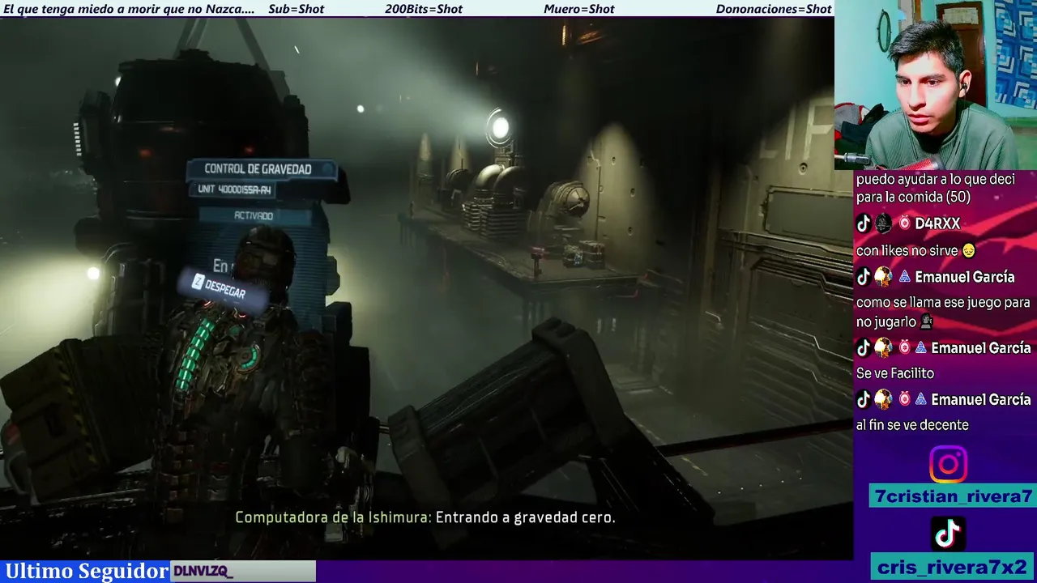The image size is (1037, 583).
Task: Click Emanuel García name above 'Se ve Facilito'
Action: [x=980, y=348]
